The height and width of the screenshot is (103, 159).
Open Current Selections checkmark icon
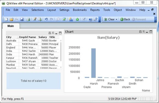(x=64, y=19)
